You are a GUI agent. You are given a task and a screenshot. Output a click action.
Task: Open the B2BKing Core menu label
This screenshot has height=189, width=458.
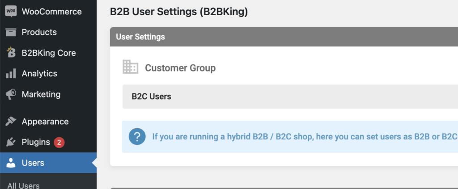[49, 53]
